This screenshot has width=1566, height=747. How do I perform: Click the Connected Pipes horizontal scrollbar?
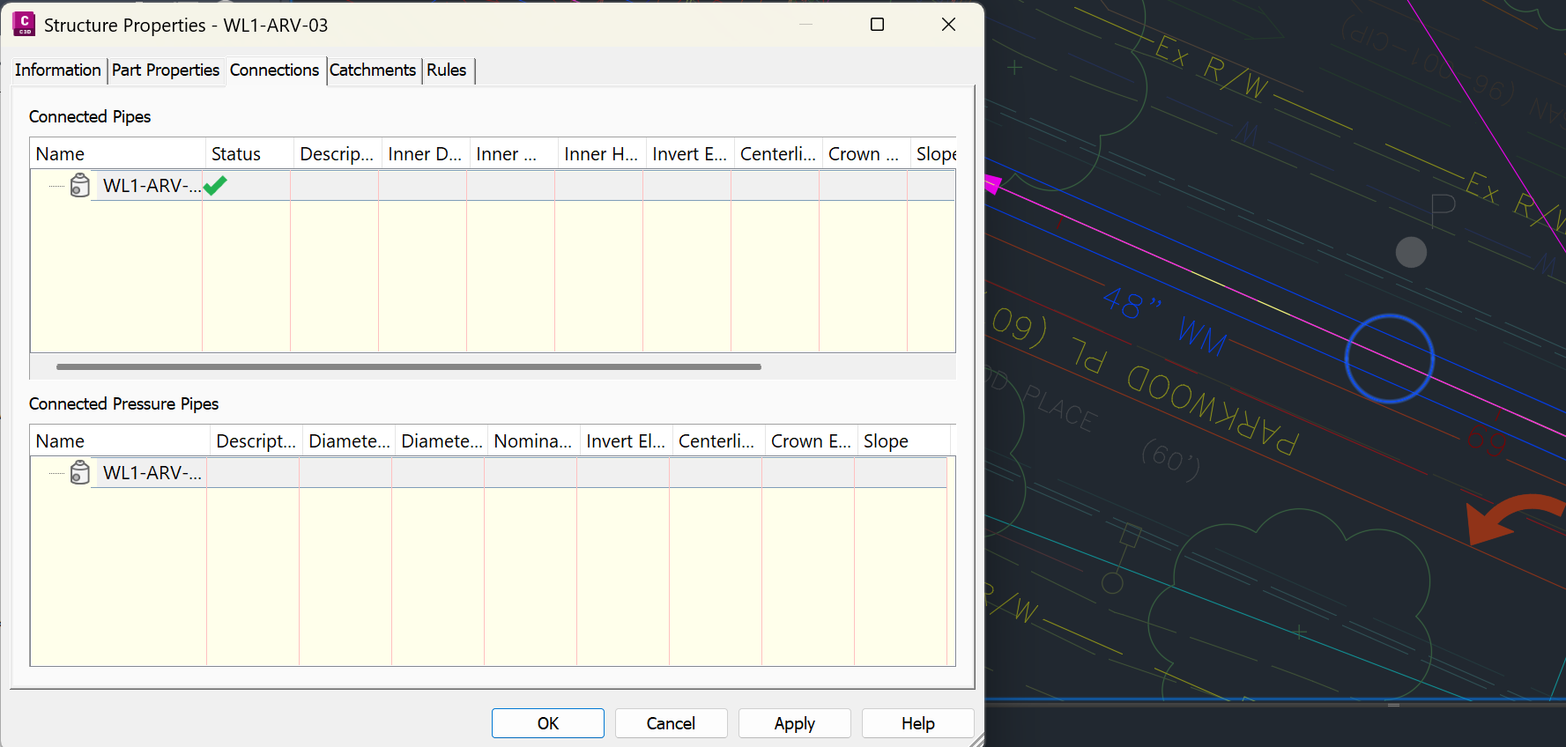tap(408, 366)
